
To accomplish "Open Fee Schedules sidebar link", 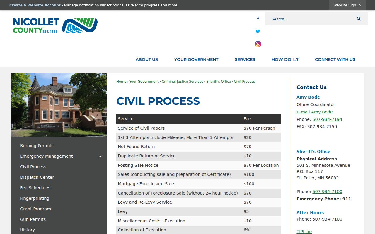I will tap(35, 188).
